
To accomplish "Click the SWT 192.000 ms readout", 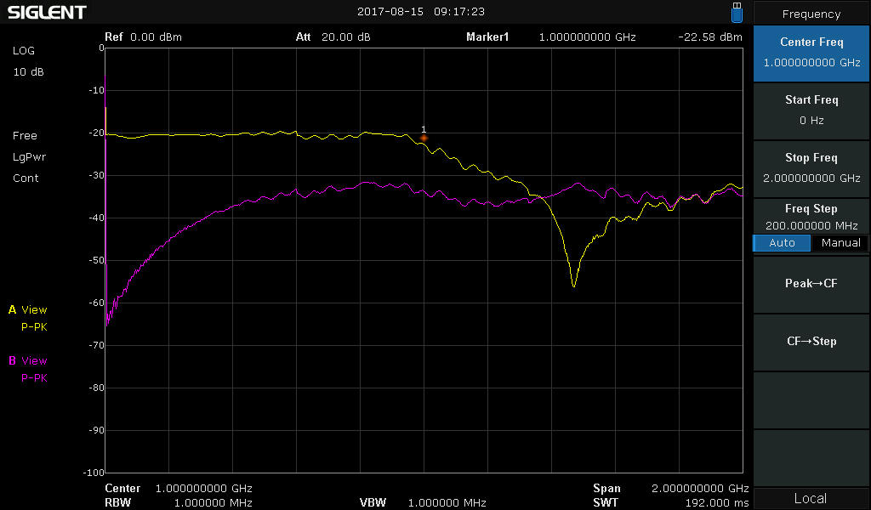I will pos(670,502).
